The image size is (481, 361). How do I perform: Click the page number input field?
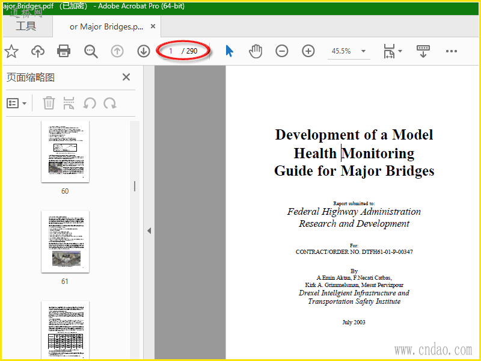pyautogui.click(x=171, y=51)
